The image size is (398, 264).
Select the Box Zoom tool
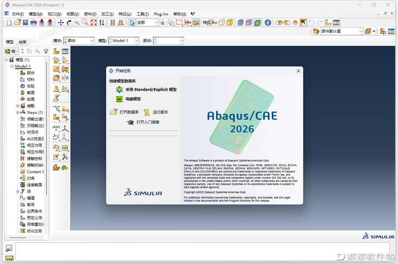click(x=85, y=23)
